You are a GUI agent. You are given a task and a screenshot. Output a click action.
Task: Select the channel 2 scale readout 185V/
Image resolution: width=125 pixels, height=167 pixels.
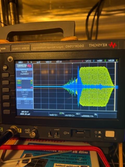(x=100, y=61)
